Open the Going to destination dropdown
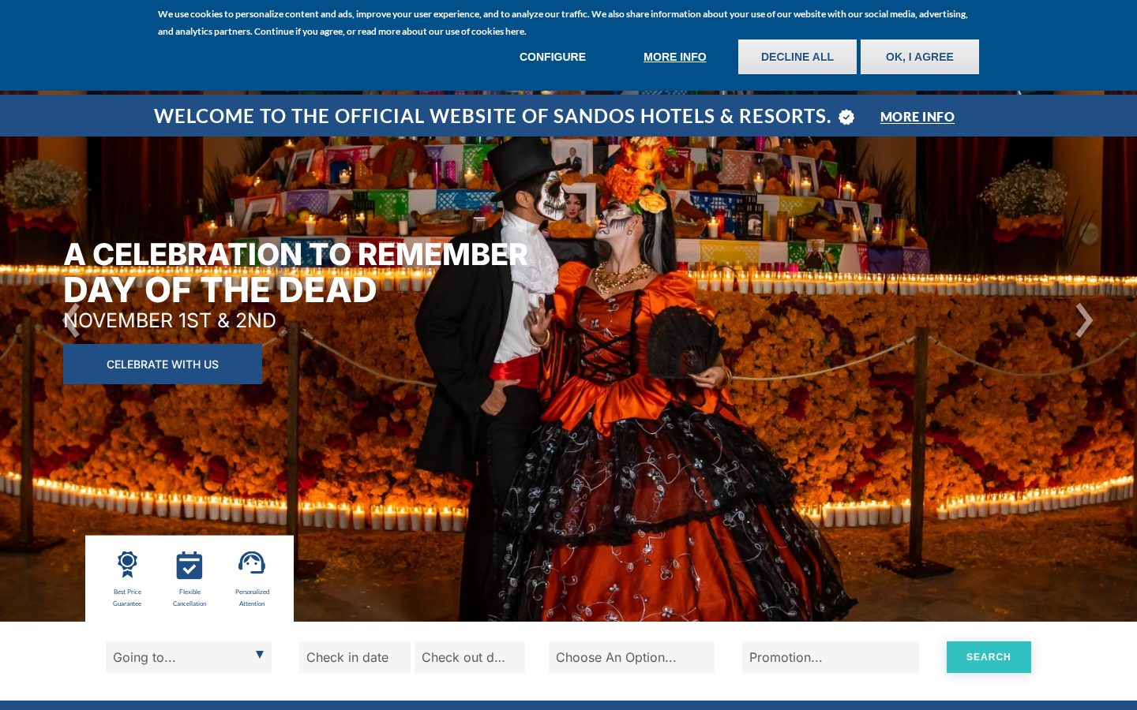Screen dimensions: 1137x710 pos(189,657)
